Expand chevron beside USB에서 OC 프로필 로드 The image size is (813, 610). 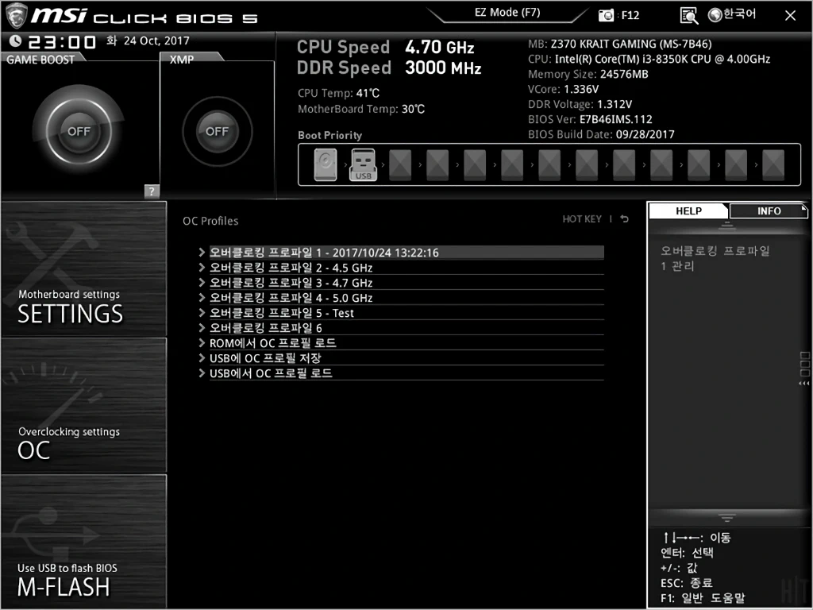pos(202,373)
